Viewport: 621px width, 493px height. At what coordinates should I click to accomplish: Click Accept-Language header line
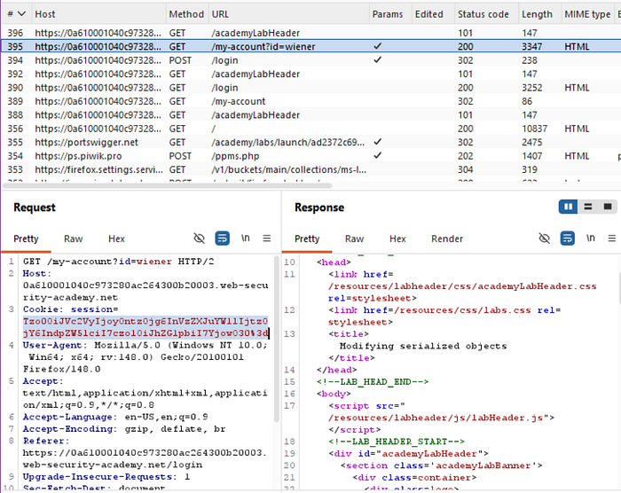click(115, 417)
